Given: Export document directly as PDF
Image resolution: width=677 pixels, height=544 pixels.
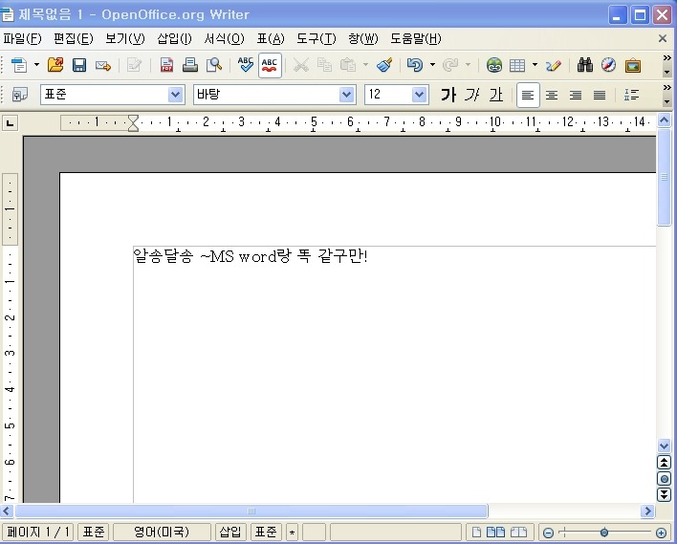Looking at the screenshot, I should tap(167, 65).
